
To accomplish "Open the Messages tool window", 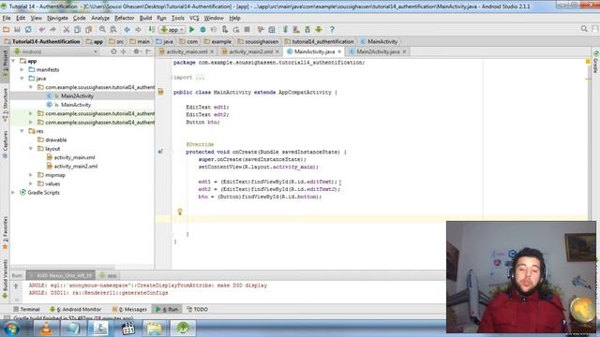I will coord(129,309).
